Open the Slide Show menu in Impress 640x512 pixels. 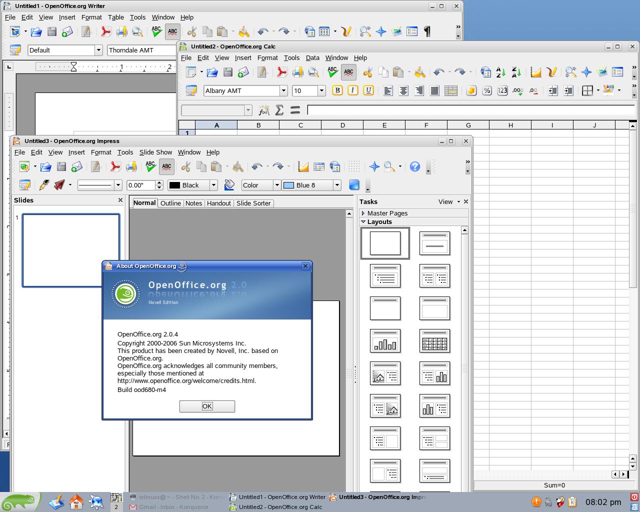(155, 152)
